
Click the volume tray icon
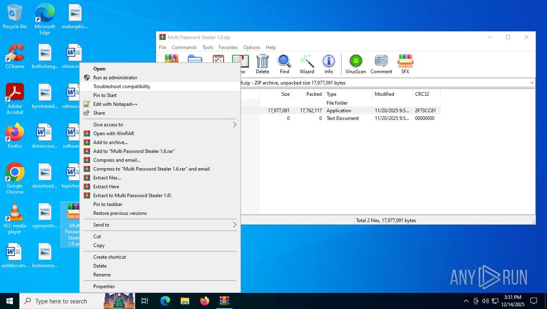click(x=485, y=301)
